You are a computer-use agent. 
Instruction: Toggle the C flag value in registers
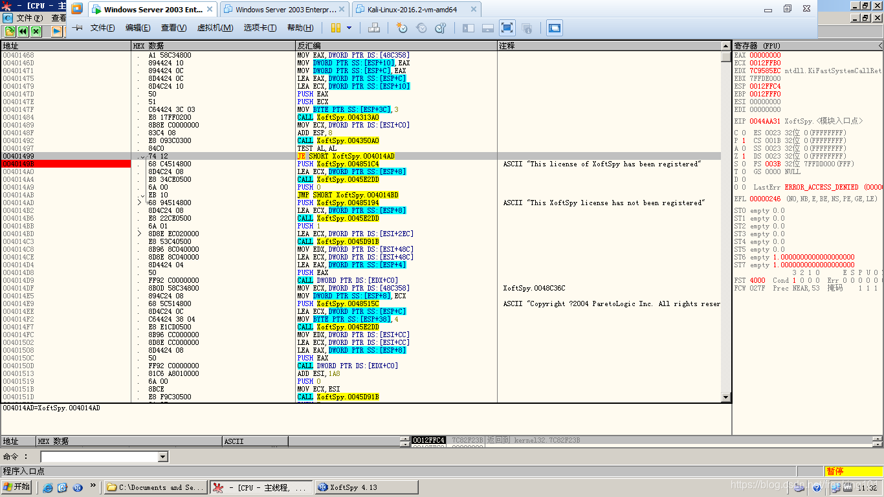744,133
